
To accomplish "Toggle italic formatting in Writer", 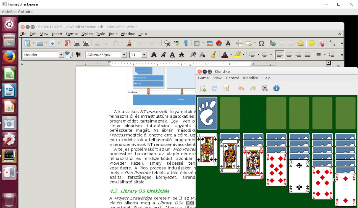I will point(163,55).
